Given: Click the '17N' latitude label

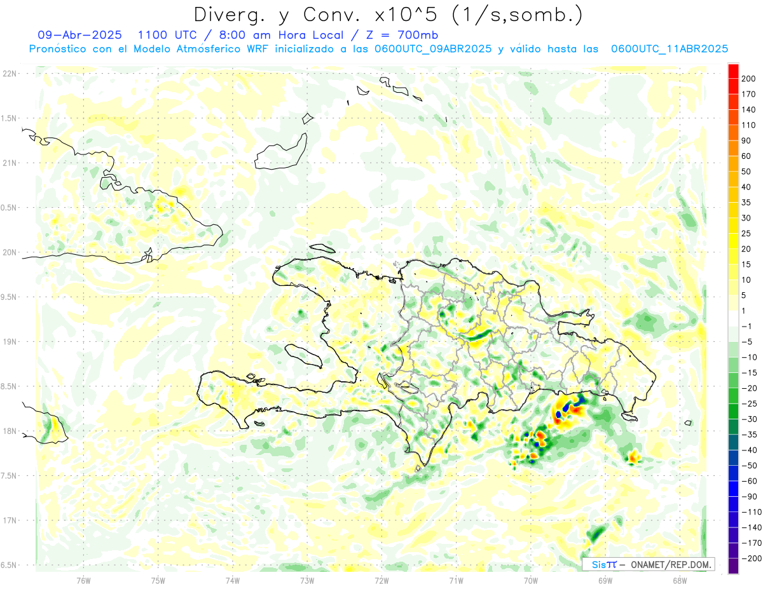Looking at the screenshot, I should click(9, 520).
